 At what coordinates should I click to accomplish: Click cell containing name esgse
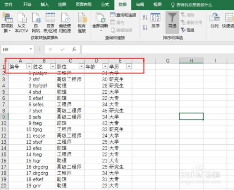click(44, 136)
